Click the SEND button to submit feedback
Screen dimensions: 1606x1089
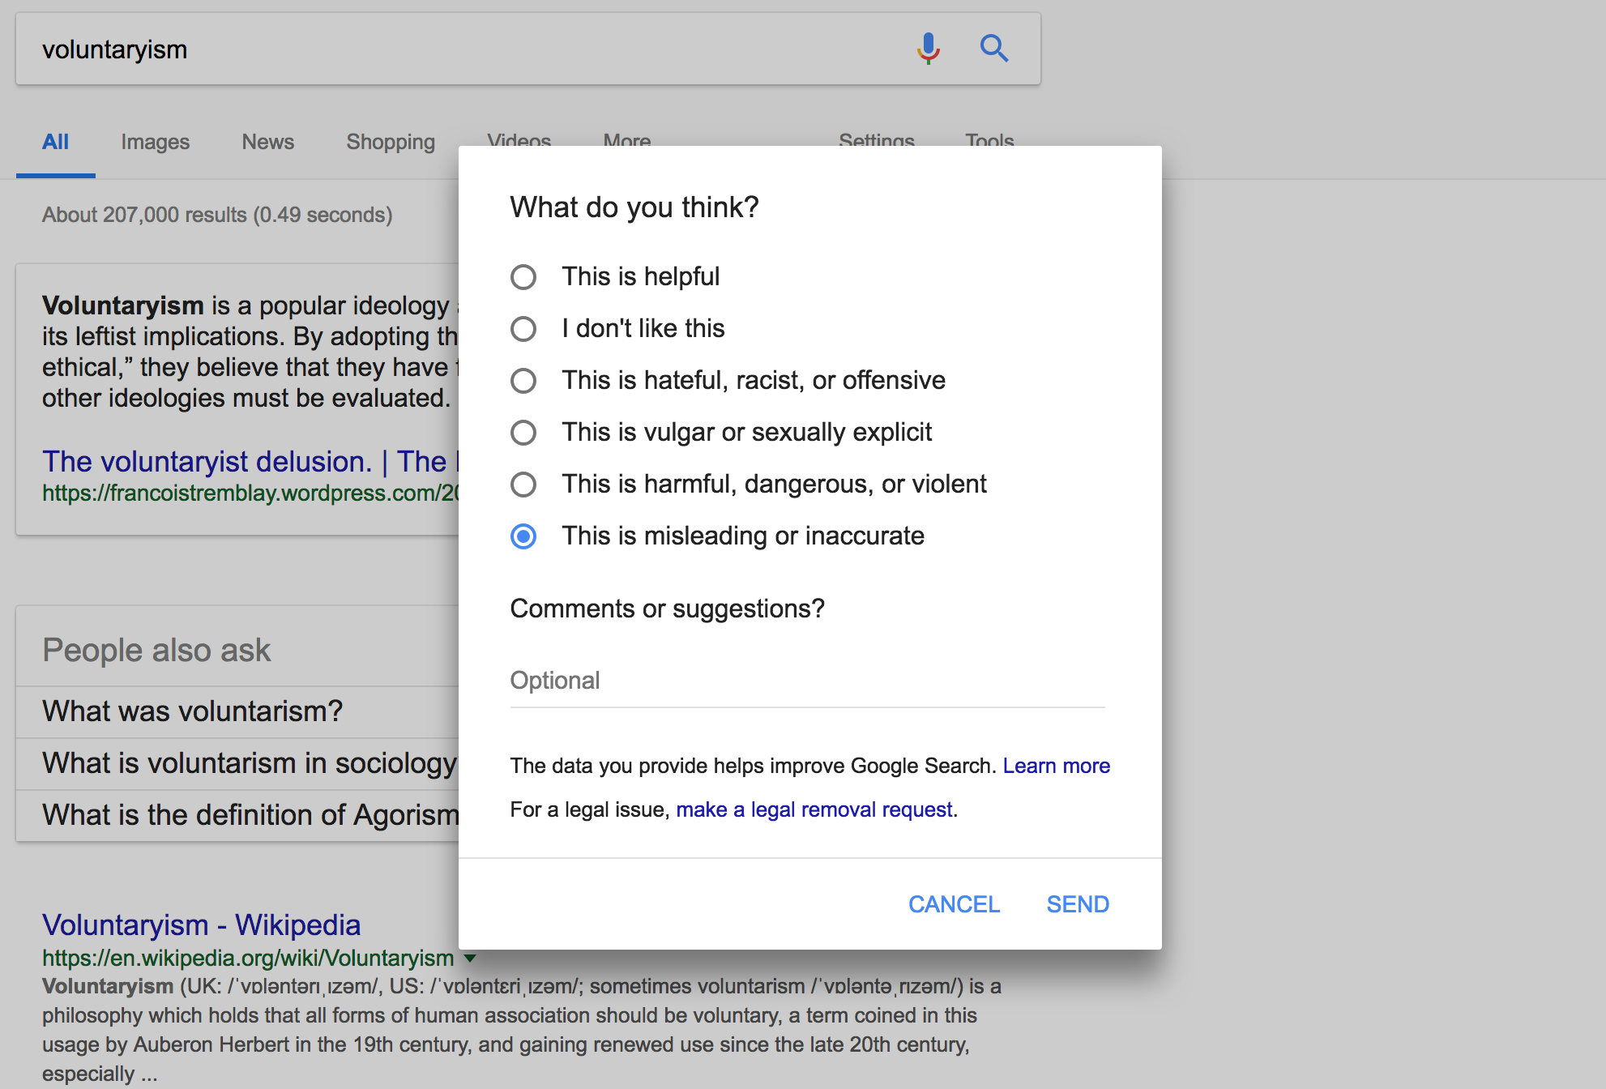coord(1076,904)
